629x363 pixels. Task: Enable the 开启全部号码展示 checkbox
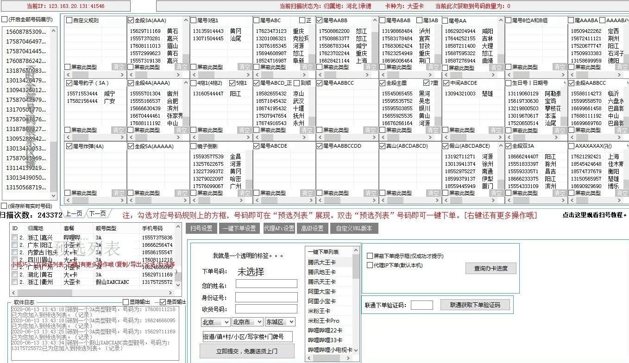tap(4, 19)
